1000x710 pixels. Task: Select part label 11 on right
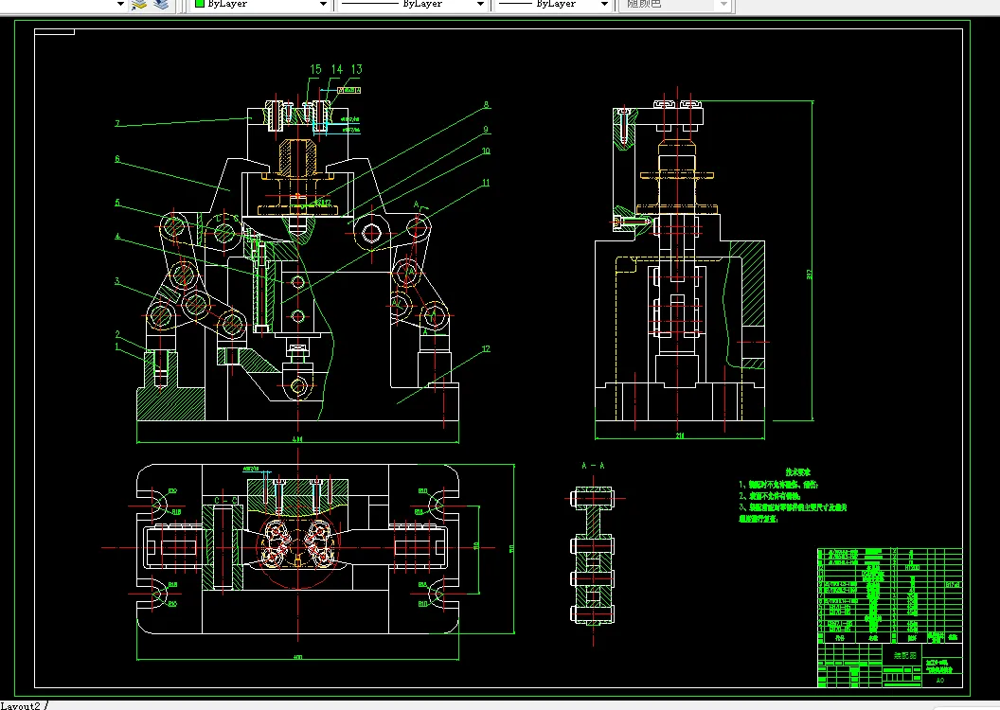486,183
